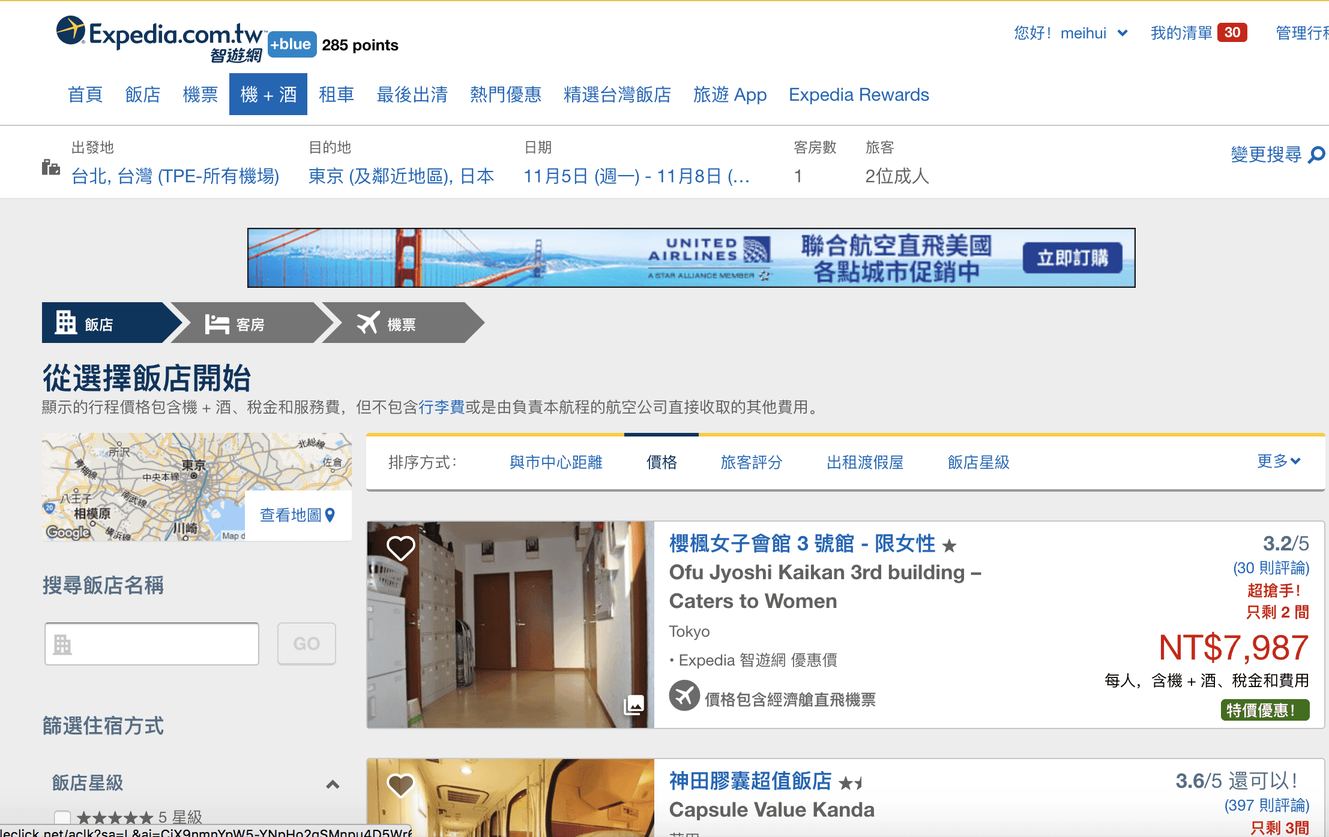Click the hotel building icon in 飯店 step
This screenshot has height=837, width=1329.
pos(66,323)
